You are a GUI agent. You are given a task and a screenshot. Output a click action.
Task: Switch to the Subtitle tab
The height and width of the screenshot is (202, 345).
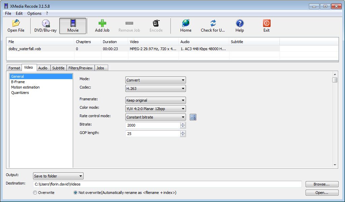click(x=58, y=68)
